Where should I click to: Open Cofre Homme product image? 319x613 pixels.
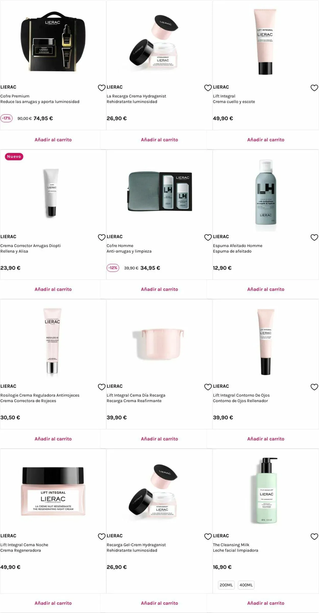pyautogui.click(x=159, y=191)
